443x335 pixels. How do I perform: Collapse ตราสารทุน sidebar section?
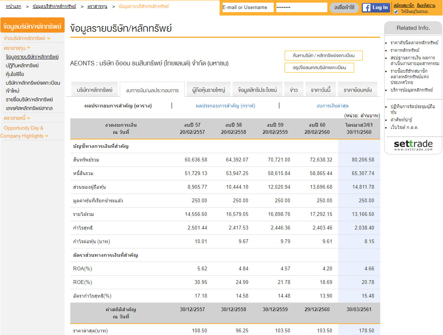tap(17, 48)
